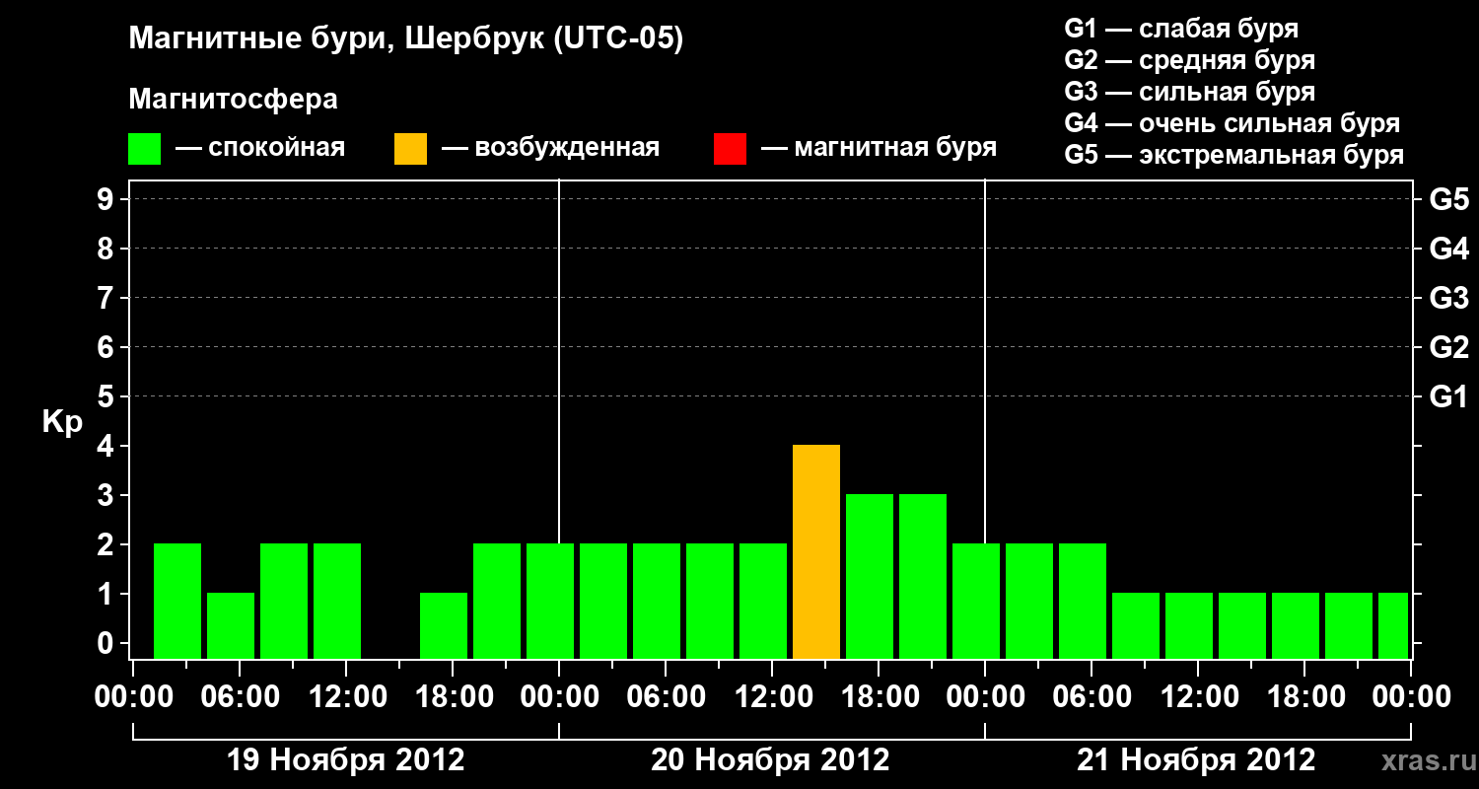Click the '21 Ноября 2012' date label
The height and width of the screenshot is (789, 1479).
tap(1196, 760)
